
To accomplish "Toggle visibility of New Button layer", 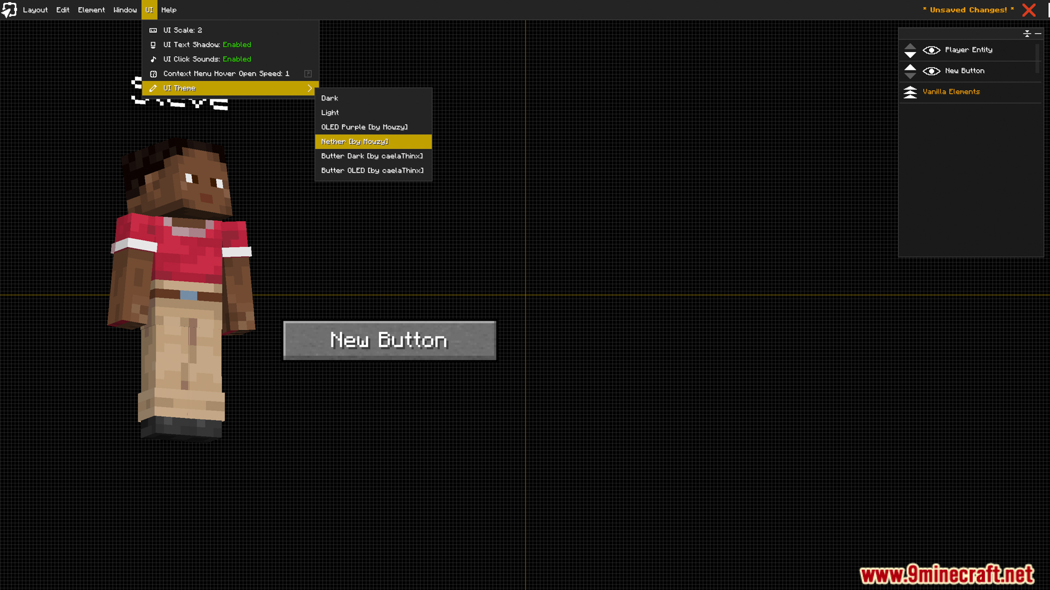I will pyautogui.click(x=931, y=71).
